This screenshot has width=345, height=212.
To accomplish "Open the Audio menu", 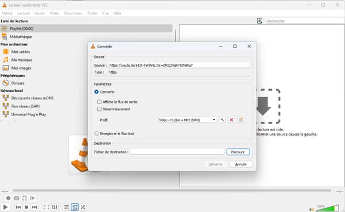I will pyautogui.click(x=40, y=13).
